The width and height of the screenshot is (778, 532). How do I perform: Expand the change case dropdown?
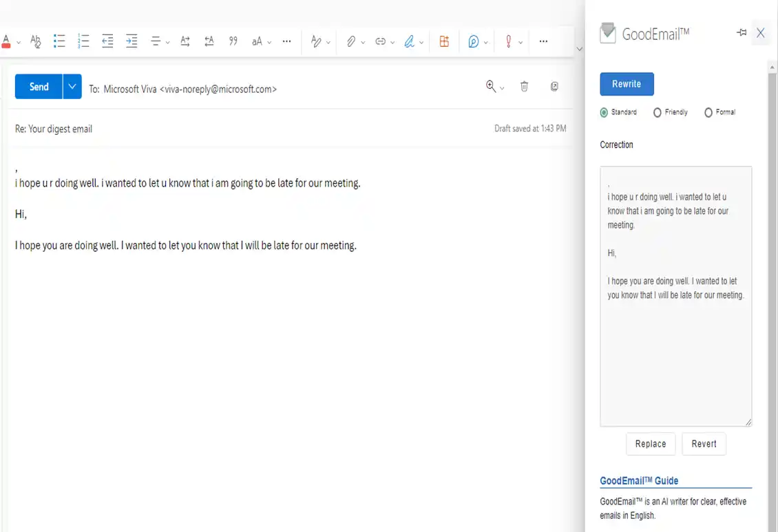[269, 43]
